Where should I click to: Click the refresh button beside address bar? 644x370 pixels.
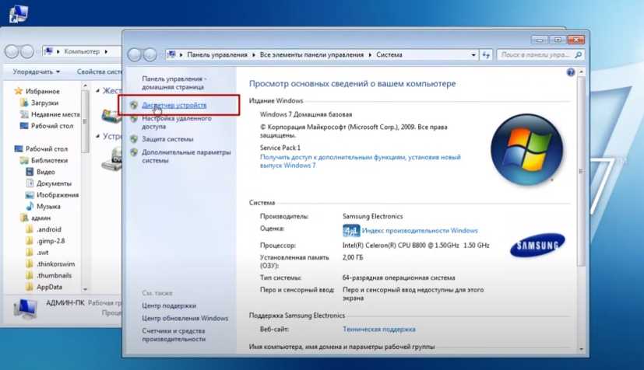click(486, 54)
